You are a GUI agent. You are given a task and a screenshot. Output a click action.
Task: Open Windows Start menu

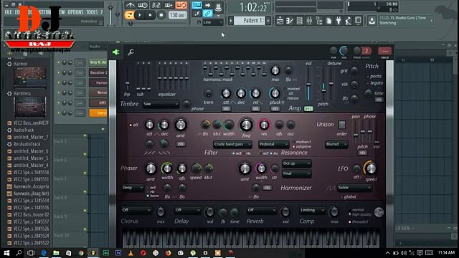click(6, 253)
